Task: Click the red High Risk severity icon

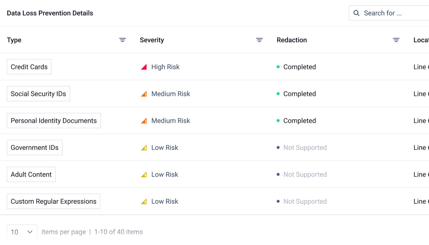Action: [144, 67]
